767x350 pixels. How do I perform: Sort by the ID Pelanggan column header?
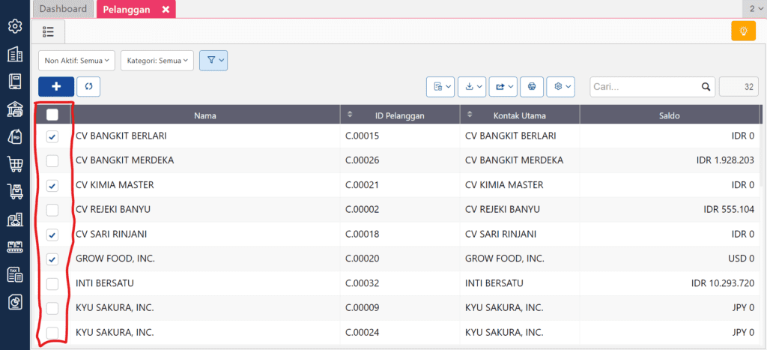coord(400,115)
